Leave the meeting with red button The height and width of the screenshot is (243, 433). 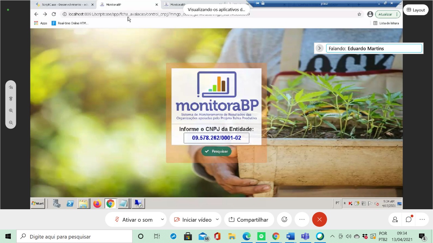pyautogui.click(x=319, y=219)
